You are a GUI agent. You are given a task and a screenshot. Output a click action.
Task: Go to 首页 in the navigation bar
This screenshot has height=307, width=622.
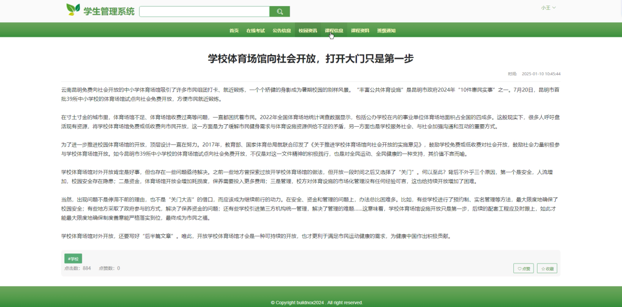234,30
